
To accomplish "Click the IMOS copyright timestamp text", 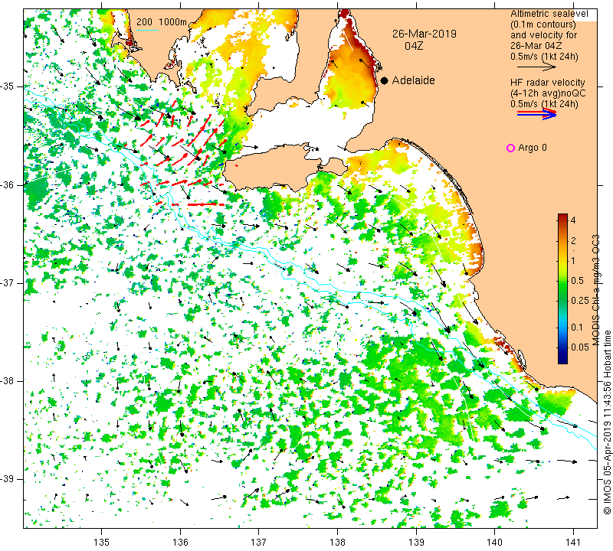I will (607, 422).
